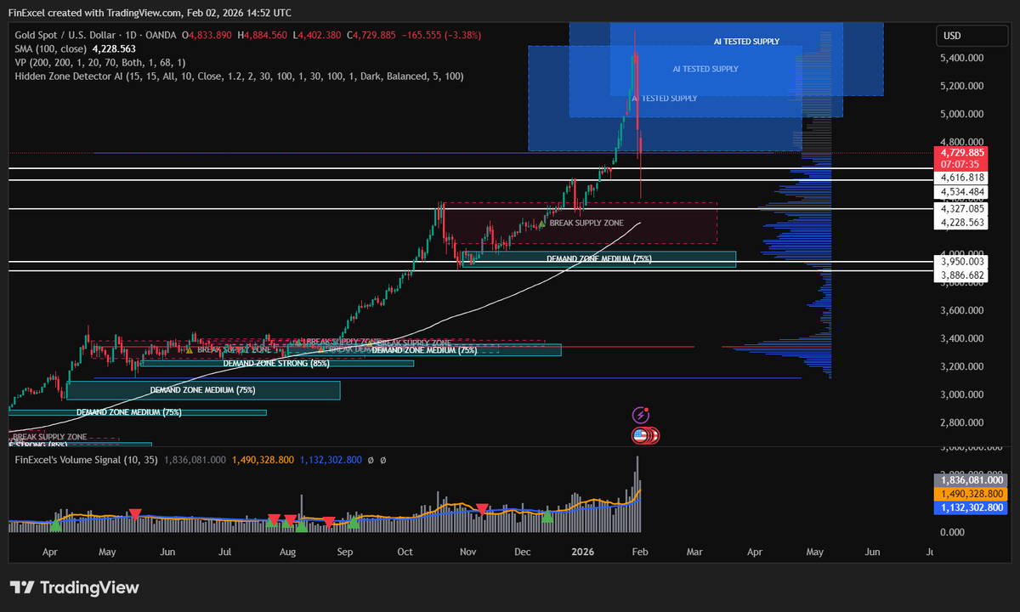Click the blue 1,132,302.800 volume axis label
1020x612 pixels.
969,507
